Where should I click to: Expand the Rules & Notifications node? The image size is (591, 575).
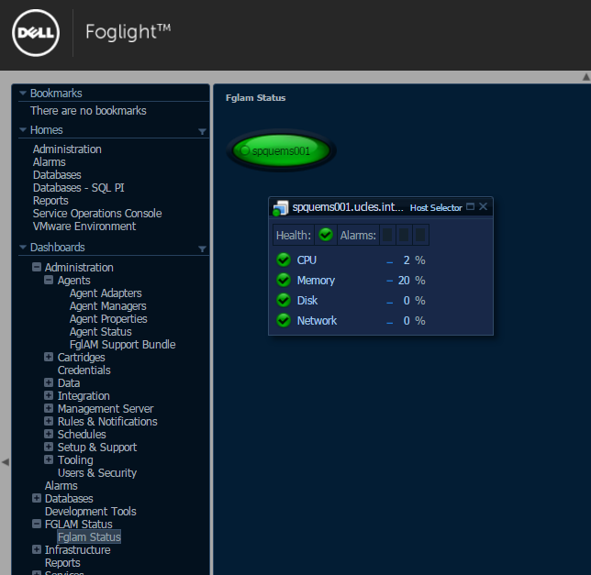click(x=49, y=421)
